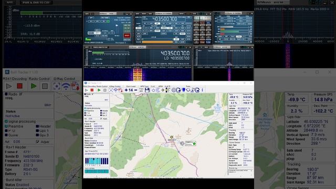
Task: Start RS41 decoding in the central tracker toolbar
Action: pos(86,90)
